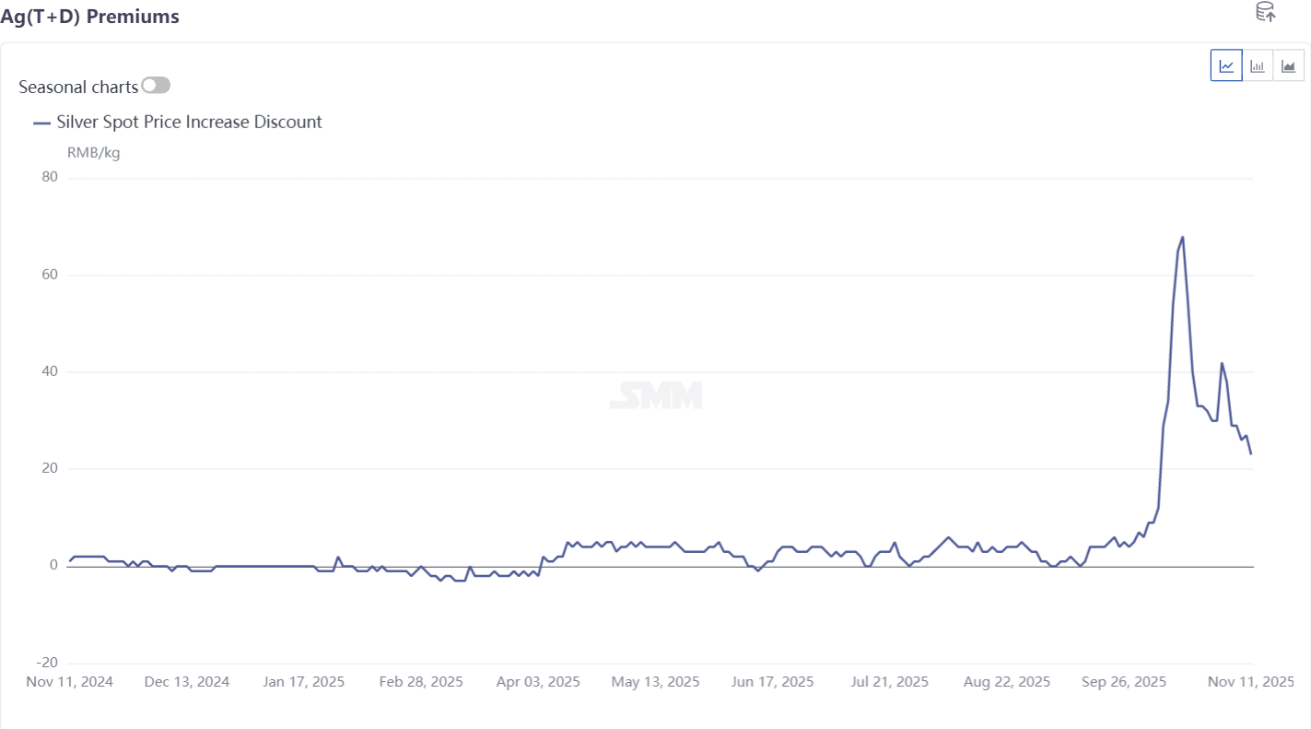Switch to the line chart view

tap(1226, 65)
